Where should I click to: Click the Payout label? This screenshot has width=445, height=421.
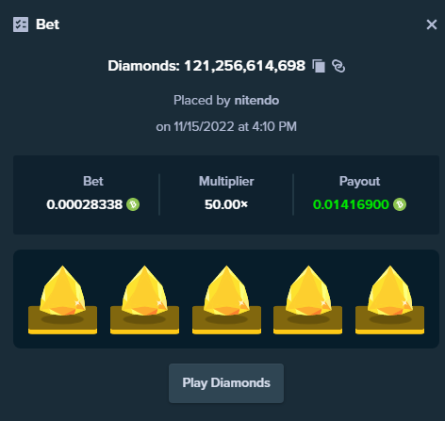click(x=359, y=182)
